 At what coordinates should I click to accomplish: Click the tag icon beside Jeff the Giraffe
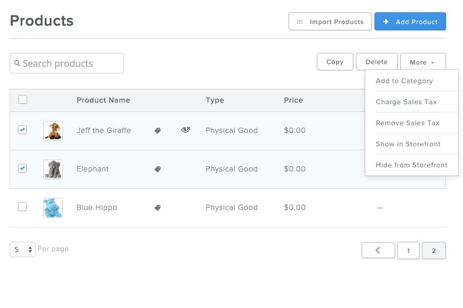[x=158, y=131]
